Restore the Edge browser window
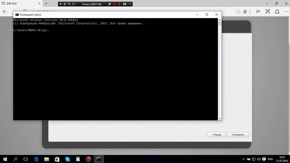Viewport: 290px width, 163px height. pyautogui.click(x=276, y=3)
